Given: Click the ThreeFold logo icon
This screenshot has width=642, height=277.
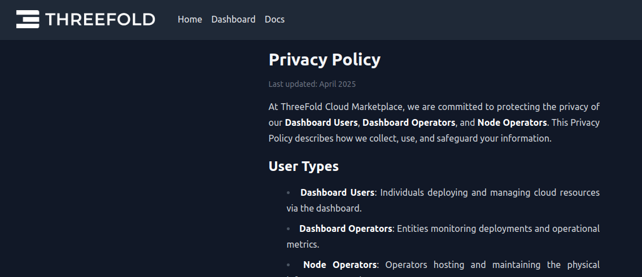Looking at the screenshot, I should [x=28, y=19].
